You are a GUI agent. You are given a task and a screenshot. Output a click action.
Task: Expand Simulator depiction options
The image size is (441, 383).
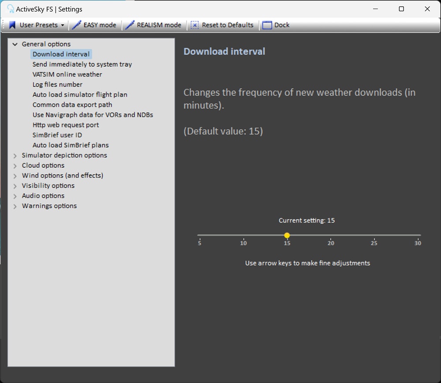pyautogui.click(x=15, y=156)
